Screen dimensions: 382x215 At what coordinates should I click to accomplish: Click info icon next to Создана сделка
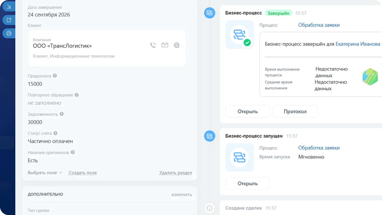210,208
